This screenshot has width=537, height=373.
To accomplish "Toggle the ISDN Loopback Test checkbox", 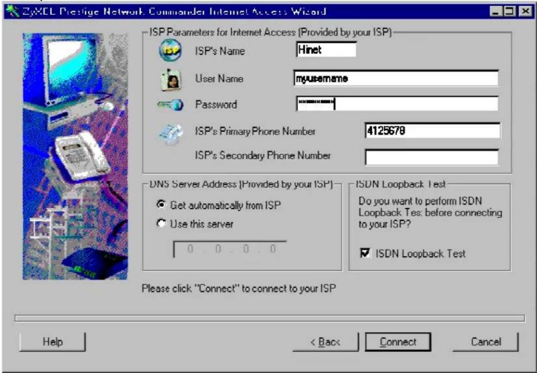I will coord(365,253).
